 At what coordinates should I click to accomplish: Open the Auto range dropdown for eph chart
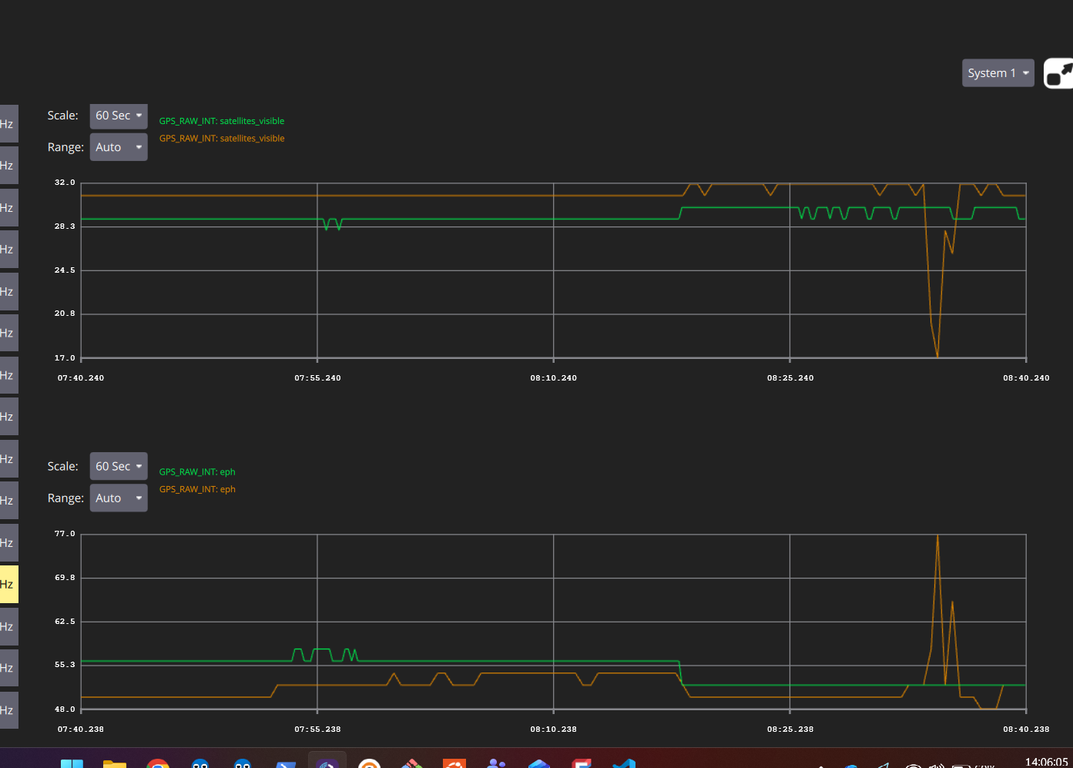(x=119, y=498)
